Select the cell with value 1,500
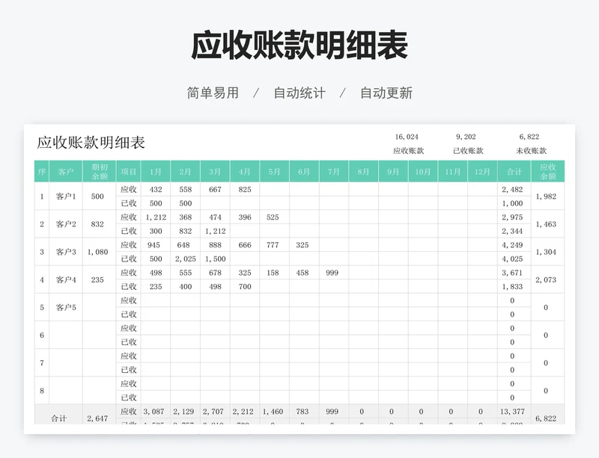This screenshot has height=458, width=599. pyautogui.click(x=215, y=259)
